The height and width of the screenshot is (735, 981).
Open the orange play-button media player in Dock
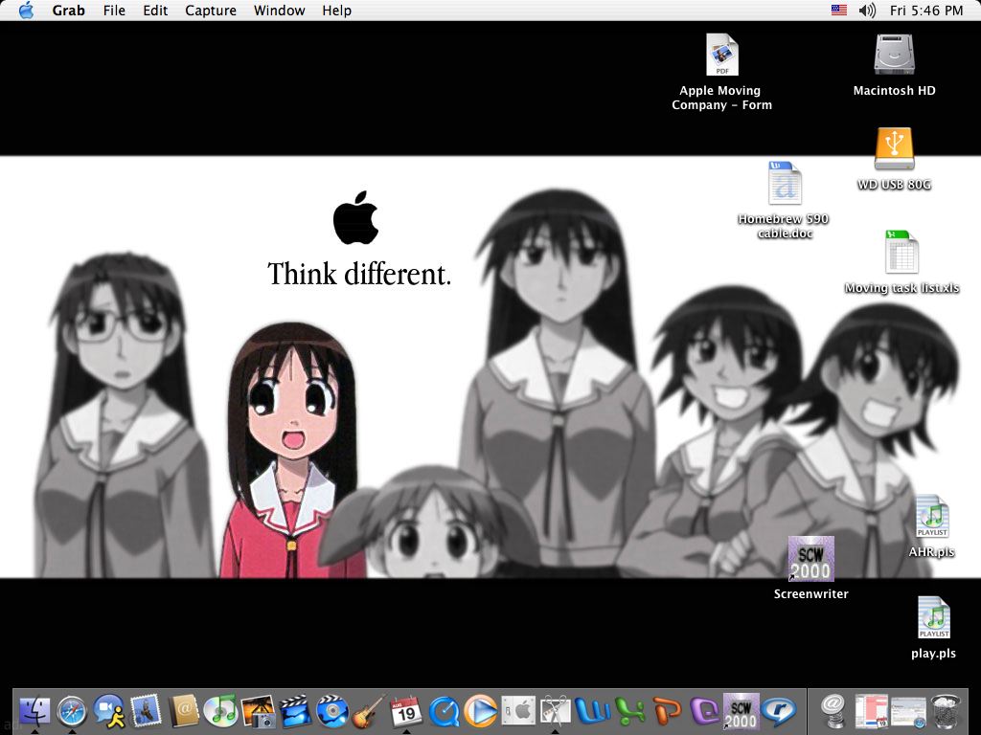[x=481, y=711]
